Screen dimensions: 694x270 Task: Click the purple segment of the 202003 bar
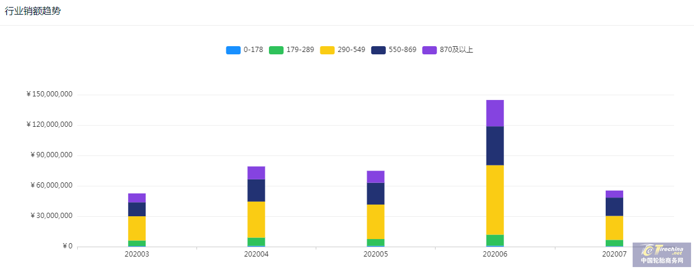137,198
